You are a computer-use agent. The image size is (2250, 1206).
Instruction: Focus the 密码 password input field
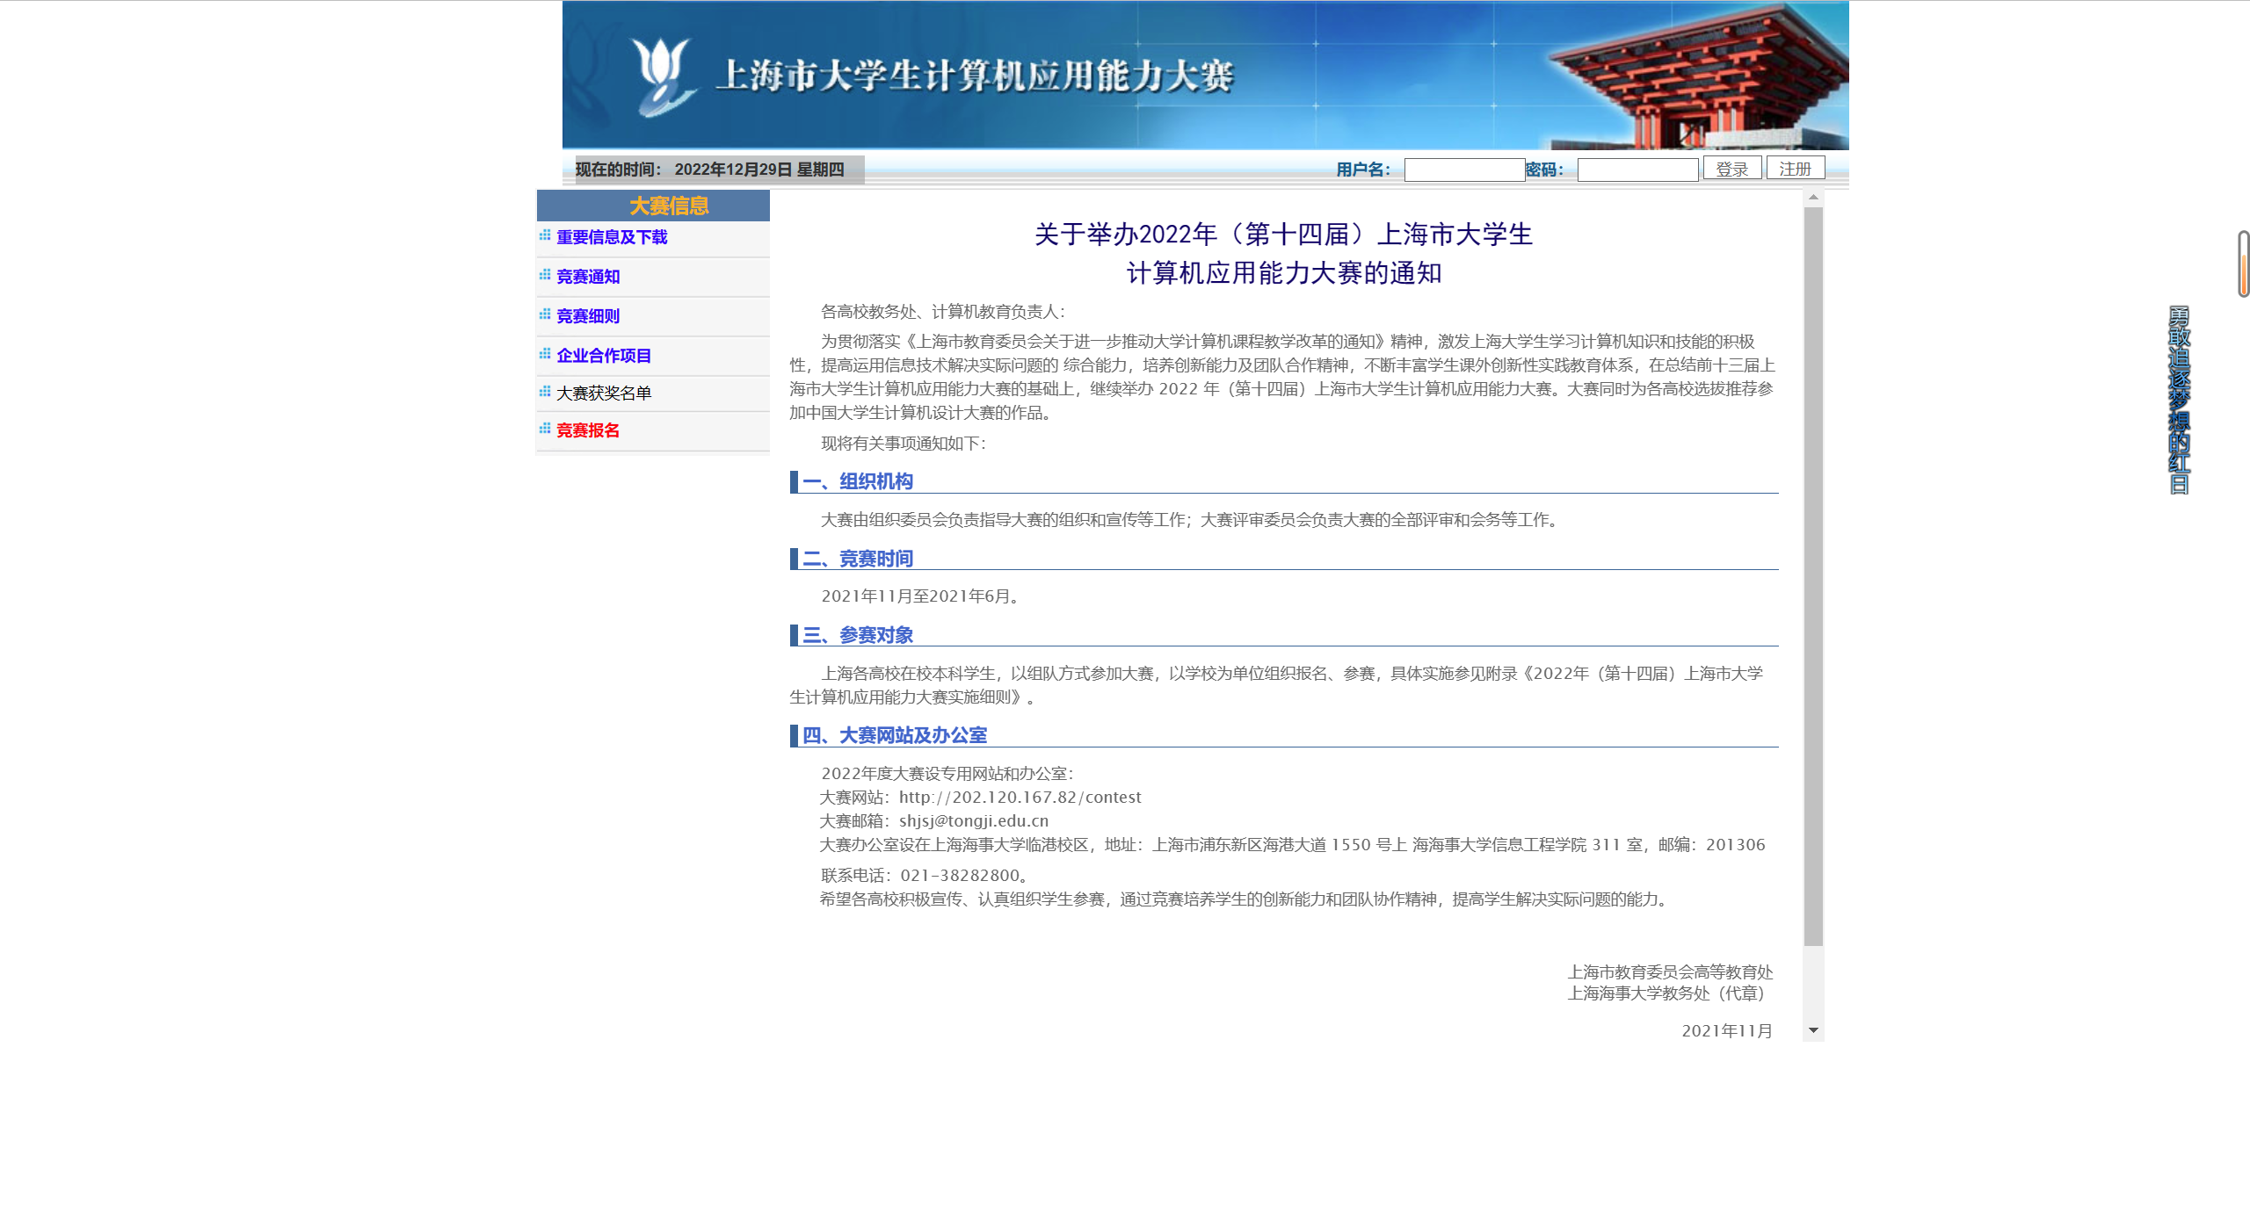pos(1637,170)
